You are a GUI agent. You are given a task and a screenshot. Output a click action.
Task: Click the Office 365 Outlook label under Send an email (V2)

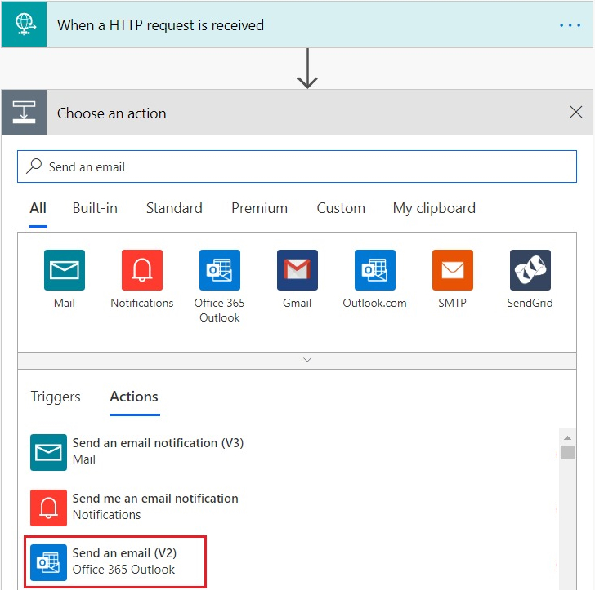(123, 570)
